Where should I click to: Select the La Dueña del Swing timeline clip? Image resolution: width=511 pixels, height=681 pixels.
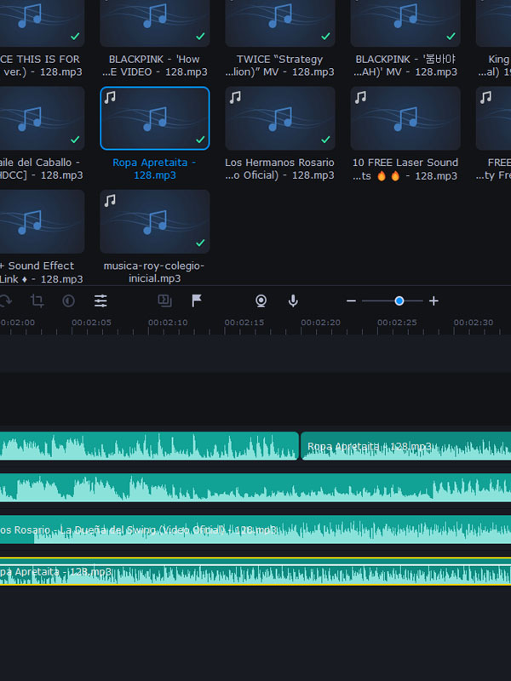[255, 529]
